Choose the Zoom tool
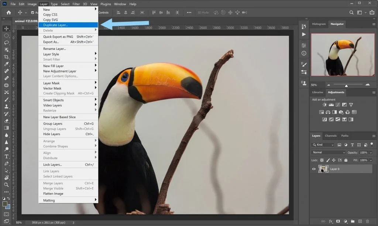 coord(6,185)
